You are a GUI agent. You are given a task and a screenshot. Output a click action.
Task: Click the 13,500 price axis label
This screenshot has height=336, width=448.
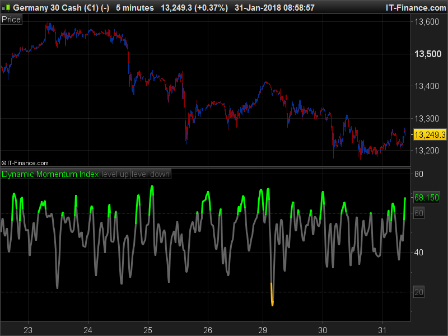pyautogui.click(x=428, y=54)
